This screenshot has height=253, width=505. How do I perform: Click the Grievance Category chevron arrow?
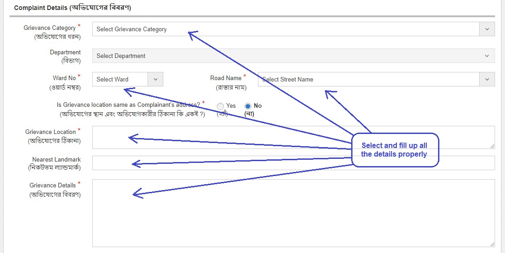[487, 29]
